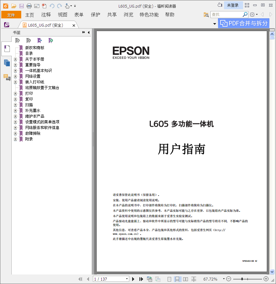
Task: Open the comments panel icon
Action: 7,77
